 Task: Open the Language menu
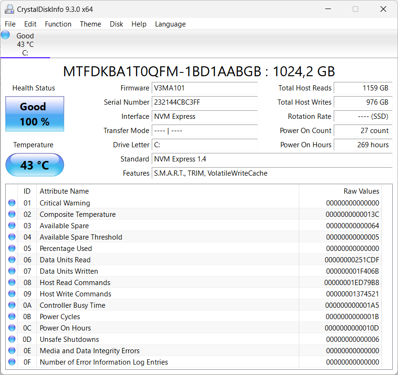click(170, 24)
